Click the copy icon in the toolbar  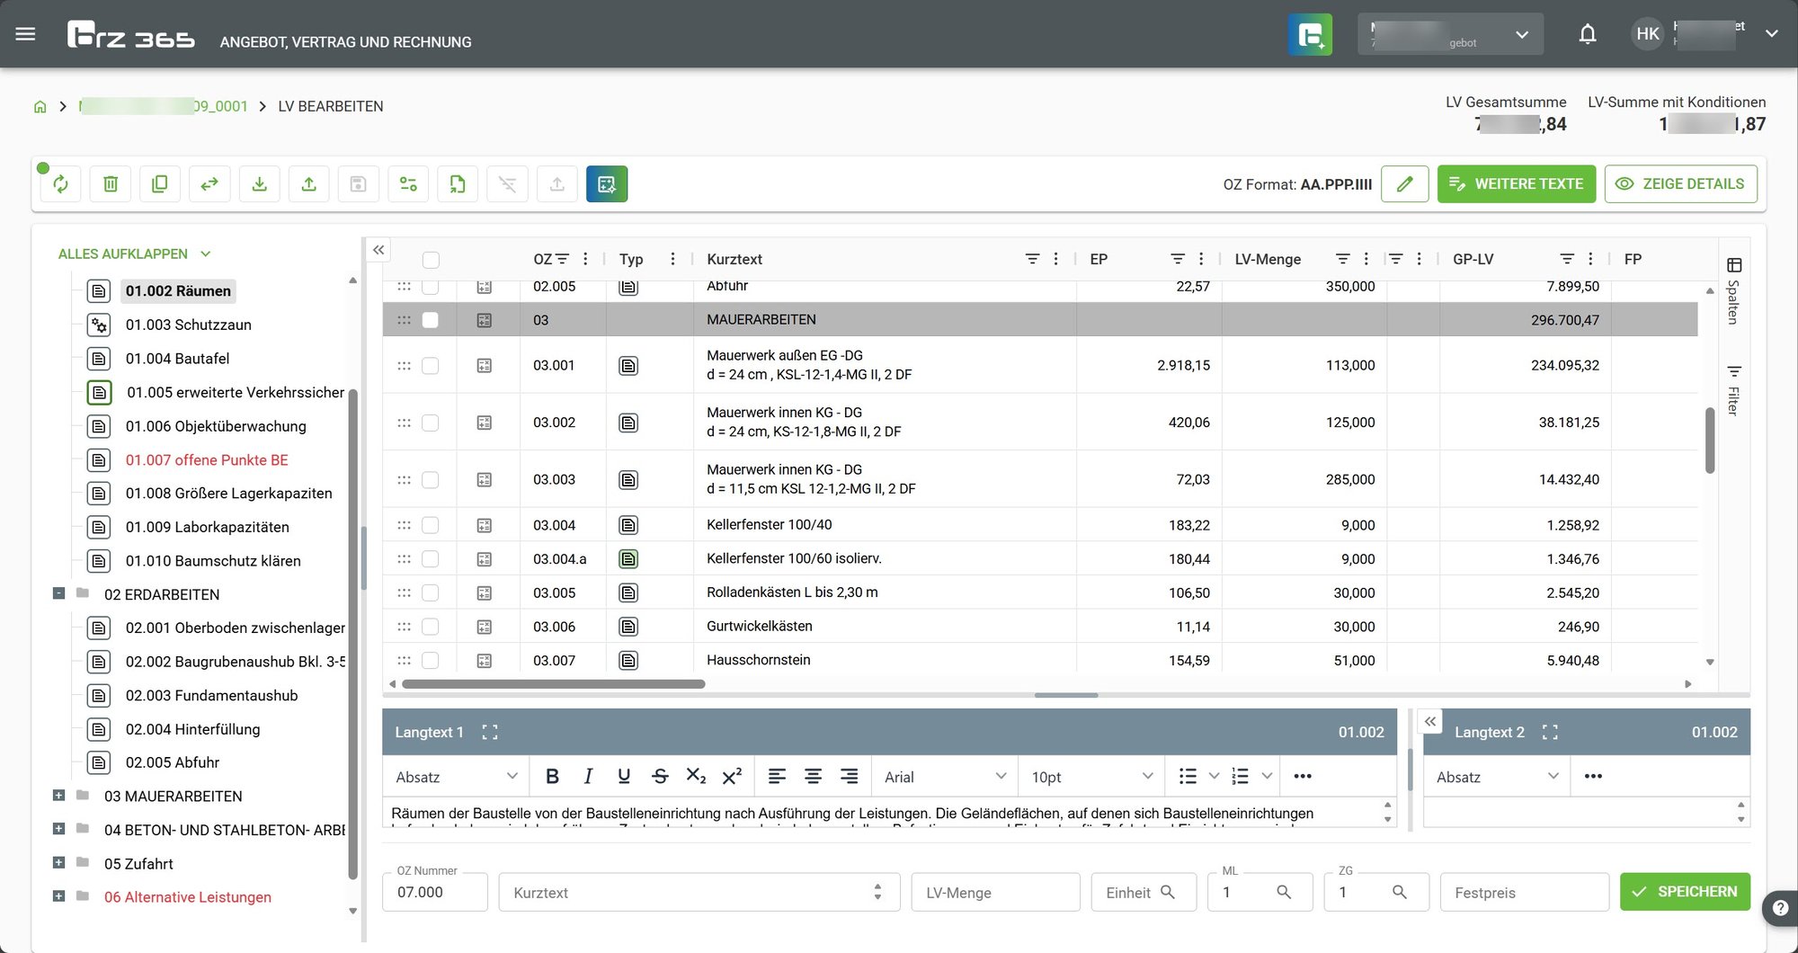(160, 184)
